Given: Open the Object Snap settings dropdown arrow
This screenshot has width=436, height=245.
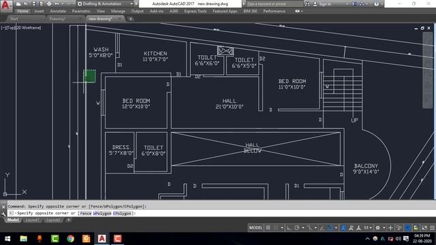Looking at the screenshot, I should click(x=336, y=228).
